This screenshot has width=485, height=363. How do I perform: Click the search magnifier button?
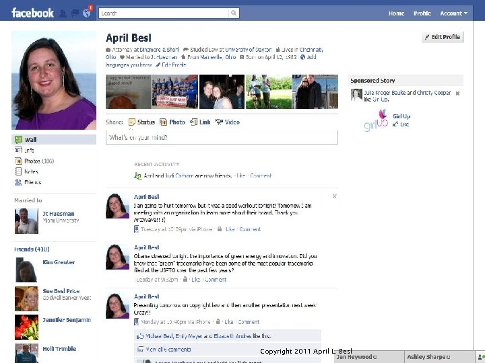point(234,13)
